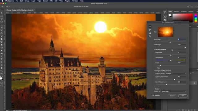Switch to the Gradients tab
Image resolution: width=198 pixels, height=111 pixels.
pyautogui.click(x=184, y=11)
